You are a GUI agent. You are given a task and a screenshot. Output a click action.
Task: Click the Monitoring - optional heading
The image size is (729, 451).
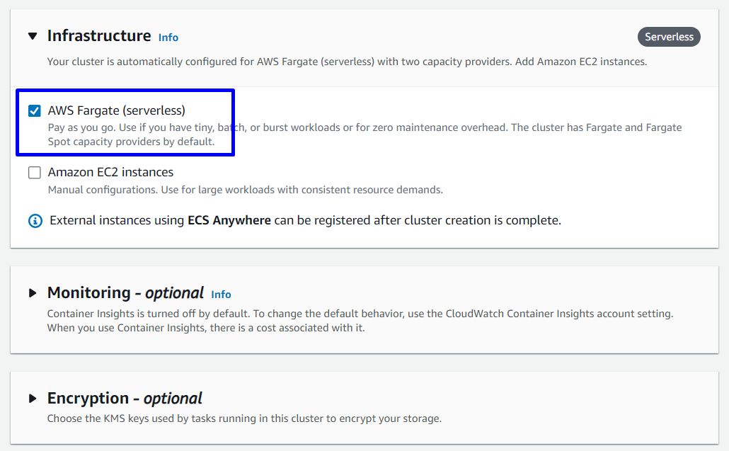[x=125, y=293]
